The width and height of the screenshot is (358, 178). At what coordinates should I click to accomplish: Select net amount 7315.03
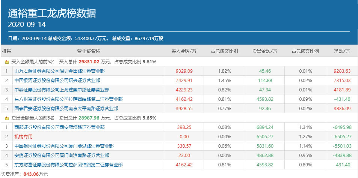(x=342, y=80)
